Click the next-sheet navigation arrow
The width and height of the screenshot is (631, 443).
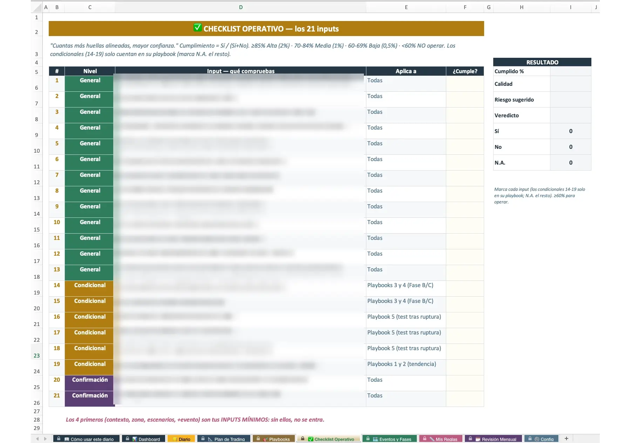click(45, 438)
